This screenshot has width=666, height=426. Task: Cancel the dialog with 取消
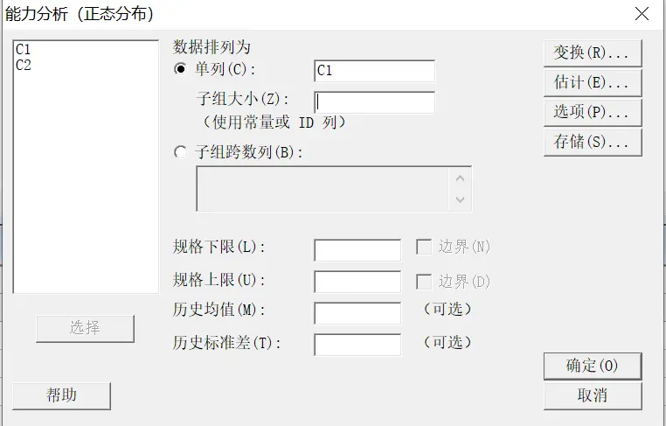(x=592, y=395)
